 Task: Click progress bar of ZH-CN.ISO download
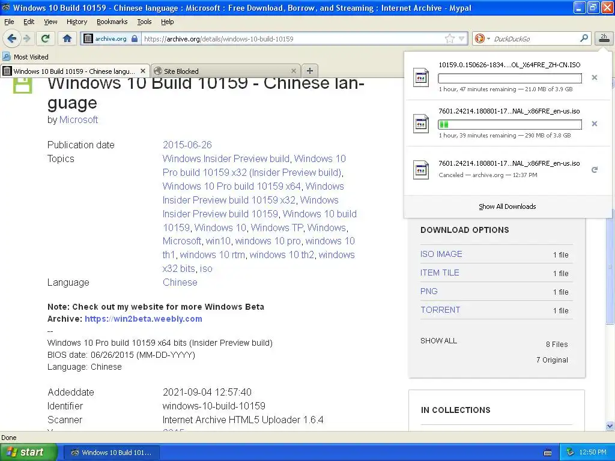pos(509,79)
